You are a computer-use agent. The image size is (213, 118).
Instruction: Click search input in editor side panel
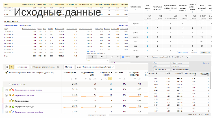(97, 60)
